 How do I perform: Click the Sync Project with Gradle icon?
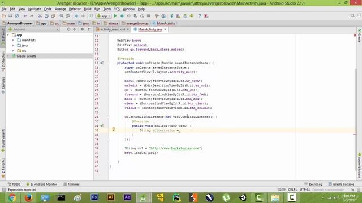tap(171, 16)
